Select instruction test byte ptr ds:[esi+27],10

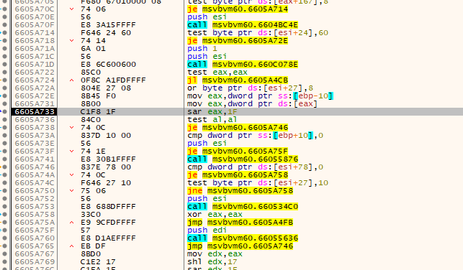pyautogui.click(x=258, y=183)
